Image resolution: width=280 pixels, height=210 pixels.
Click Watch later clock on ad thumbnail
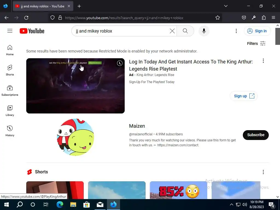point(120,63)
